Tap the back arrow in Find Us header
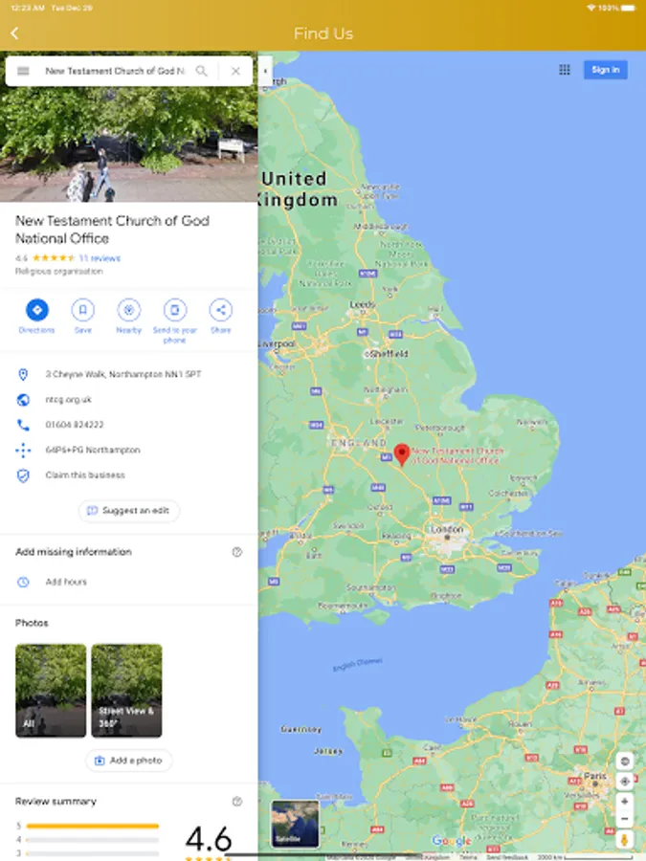The width and height of the screenshot is (646, 861). tap(14, 33)
